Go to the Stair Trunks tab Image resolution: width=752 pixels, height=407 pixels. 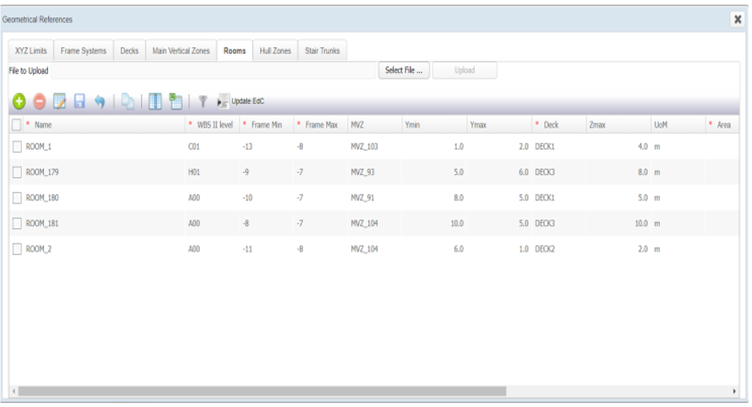(322, 50)
